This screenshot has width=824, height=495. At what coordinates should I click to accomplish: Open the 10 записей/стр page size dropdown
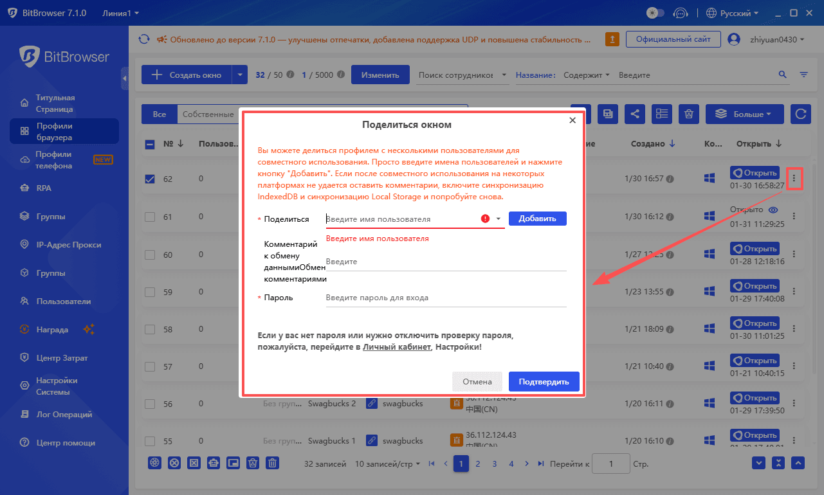click(x=388, y=464)
